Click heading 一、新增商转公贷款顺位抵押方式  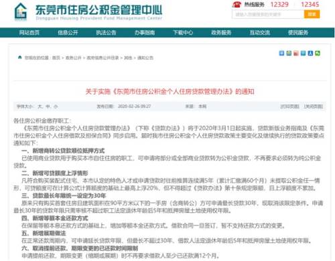point(63,151)
